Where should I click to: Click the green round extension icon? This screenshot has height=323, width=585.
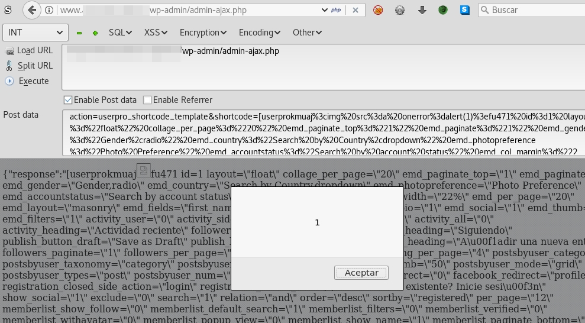(x=443, y=10)
